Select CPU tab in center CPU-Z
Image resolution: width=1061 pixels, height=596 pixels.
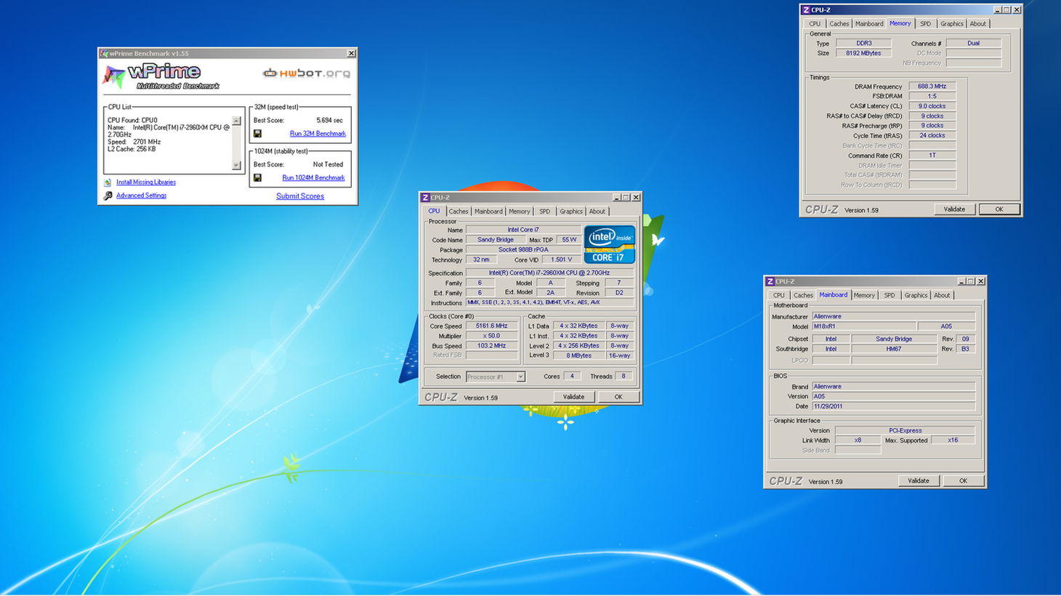point(434,211)
